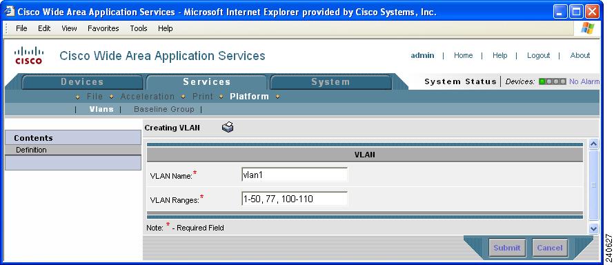Click the Windows flag logo in menu bar
The image size is (614, 265).
tap(587, 28)
